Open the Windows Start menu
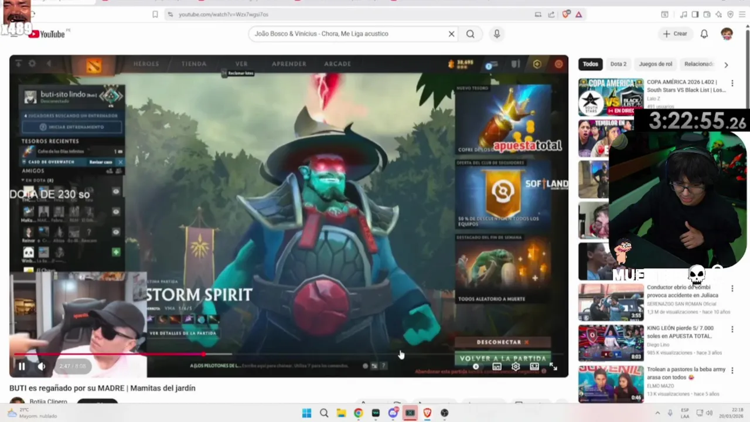This screenshot has width=750, height=422. (306, 413)
